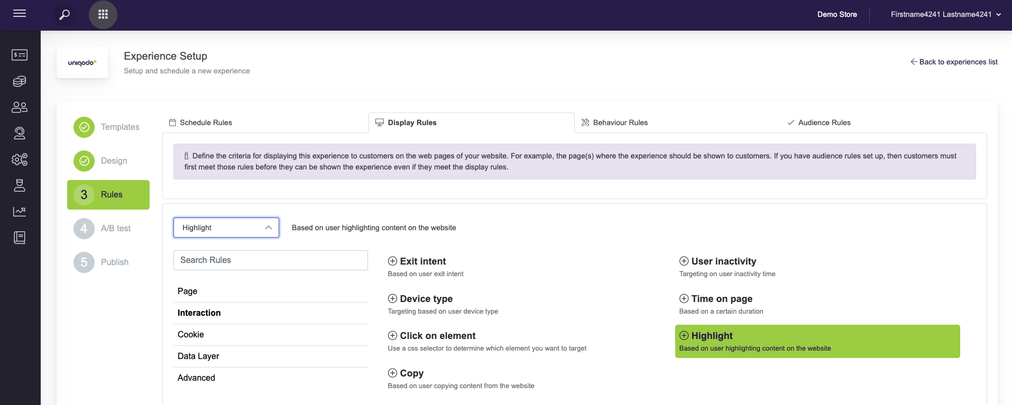The image size is (1012, 405).
Task: Open the payments card sidebar icon
Action: (20, 55)
